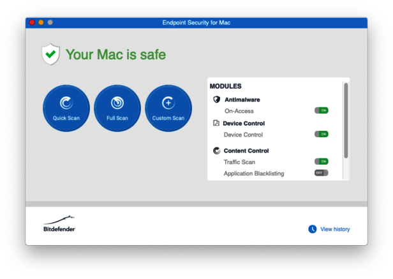Enable Application Blacklisting

(321, 173)
